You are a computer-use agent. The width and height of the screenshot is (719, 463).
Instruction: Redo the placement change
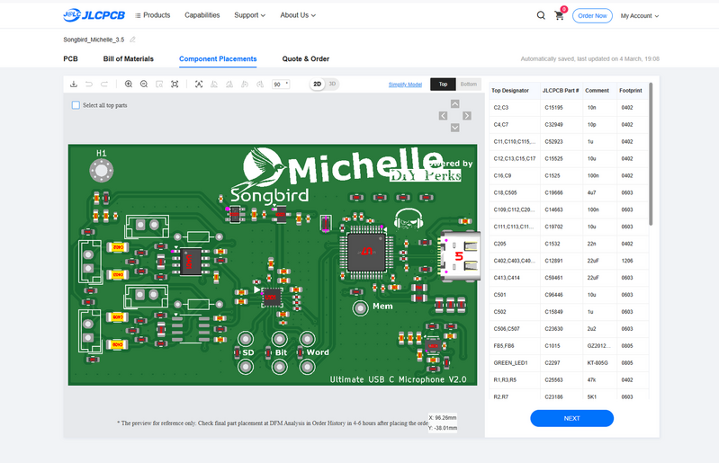click(x=104, y=85)
